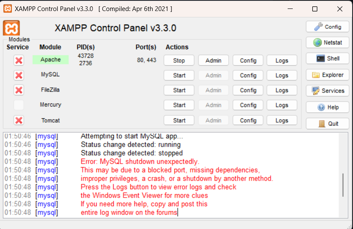Open MySQL Logs button
This screenshot has height=229, width=353.
pos(282,75)
